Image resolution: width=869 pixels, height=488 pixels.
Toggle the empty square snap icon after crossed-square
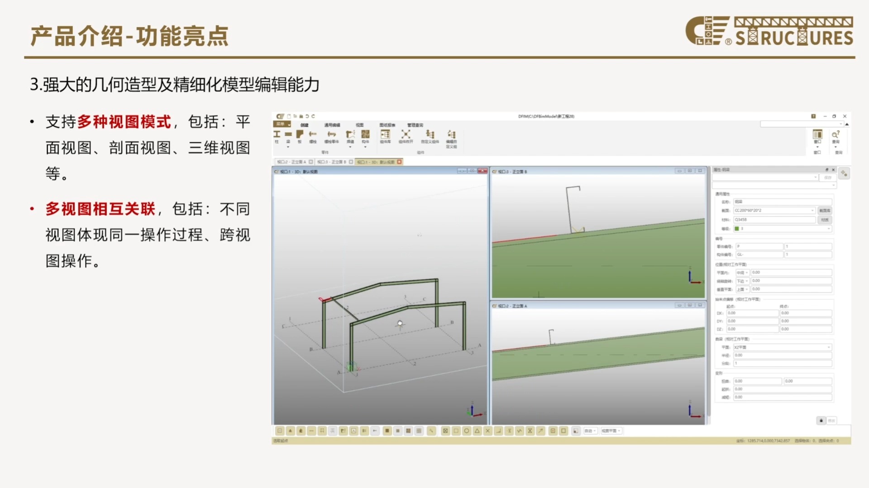pos(456,431)
